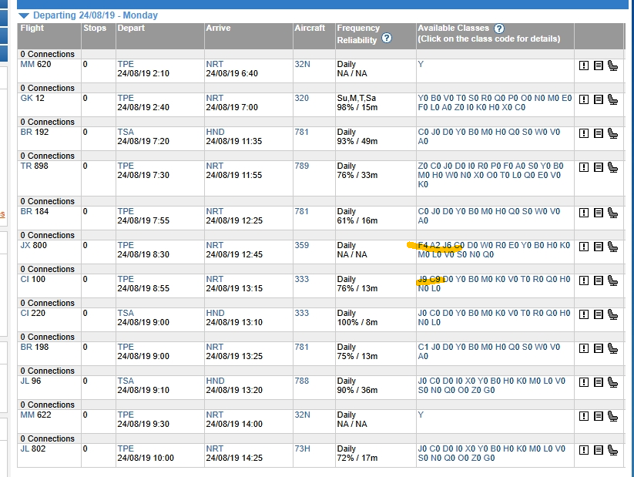Open Frequency Reliability help icon
Image resolution: width=634 pixels, height=477 pixels.
coord(387,38)
